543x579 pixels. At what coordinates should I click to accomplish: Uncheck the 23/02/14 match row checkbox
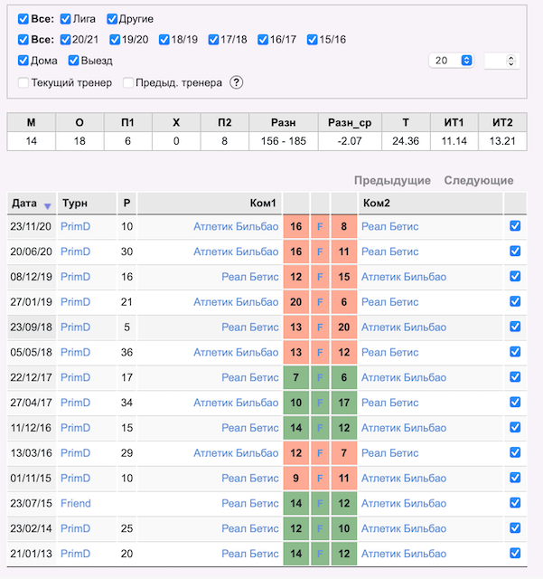(x=515, y=527)
